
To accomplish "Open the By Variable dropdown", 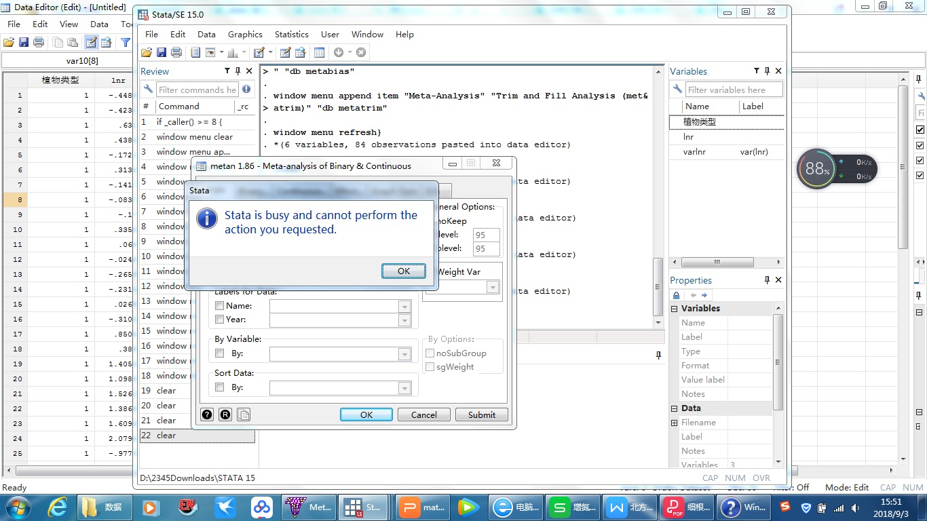I will pyautogui.click(x=404, y=354).
